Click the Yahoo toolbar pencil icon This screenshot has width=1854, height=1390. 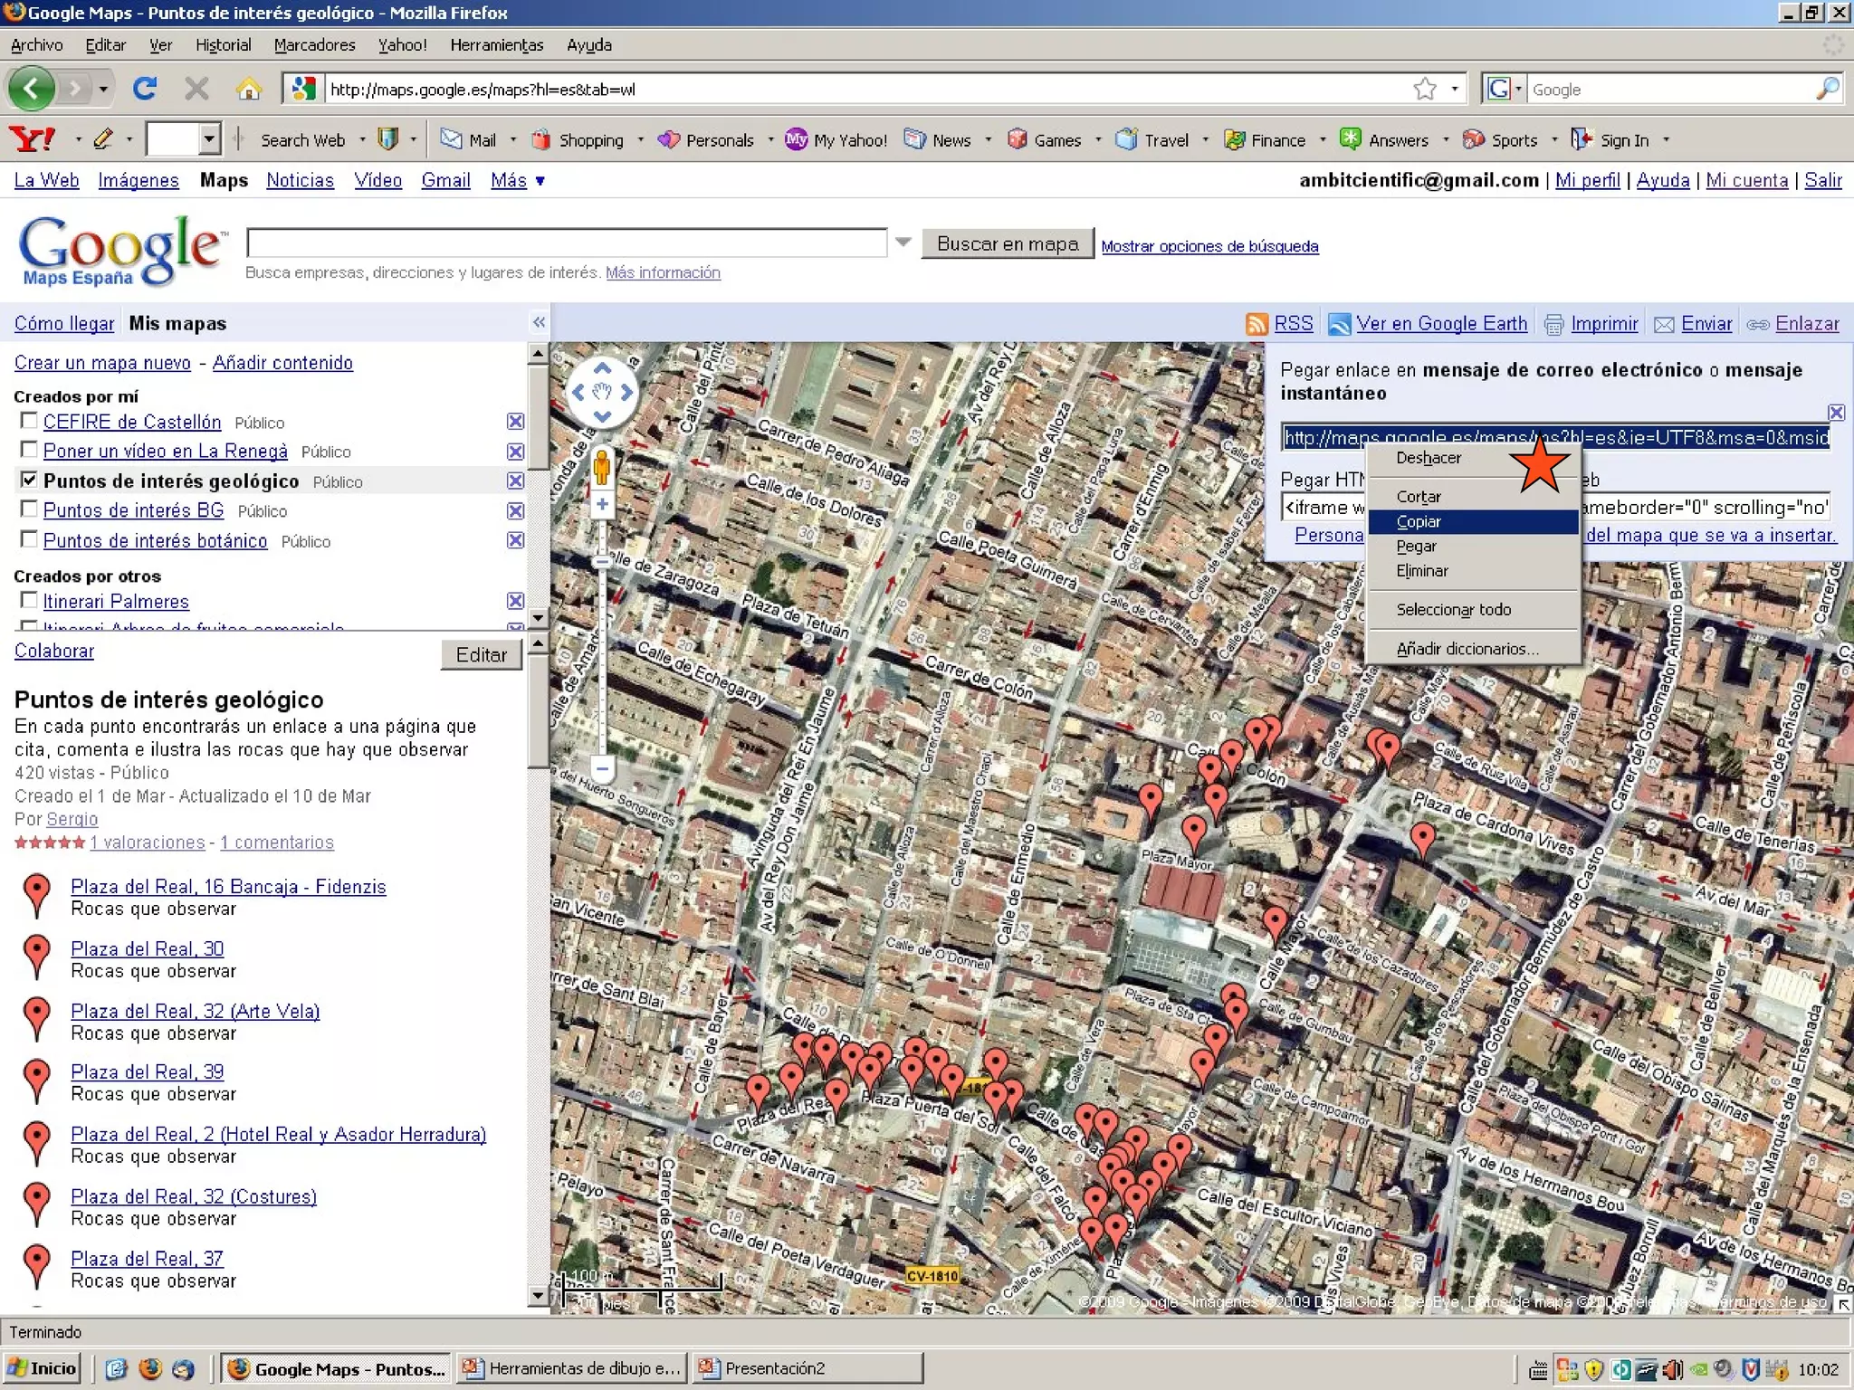(x=103, y=139)
